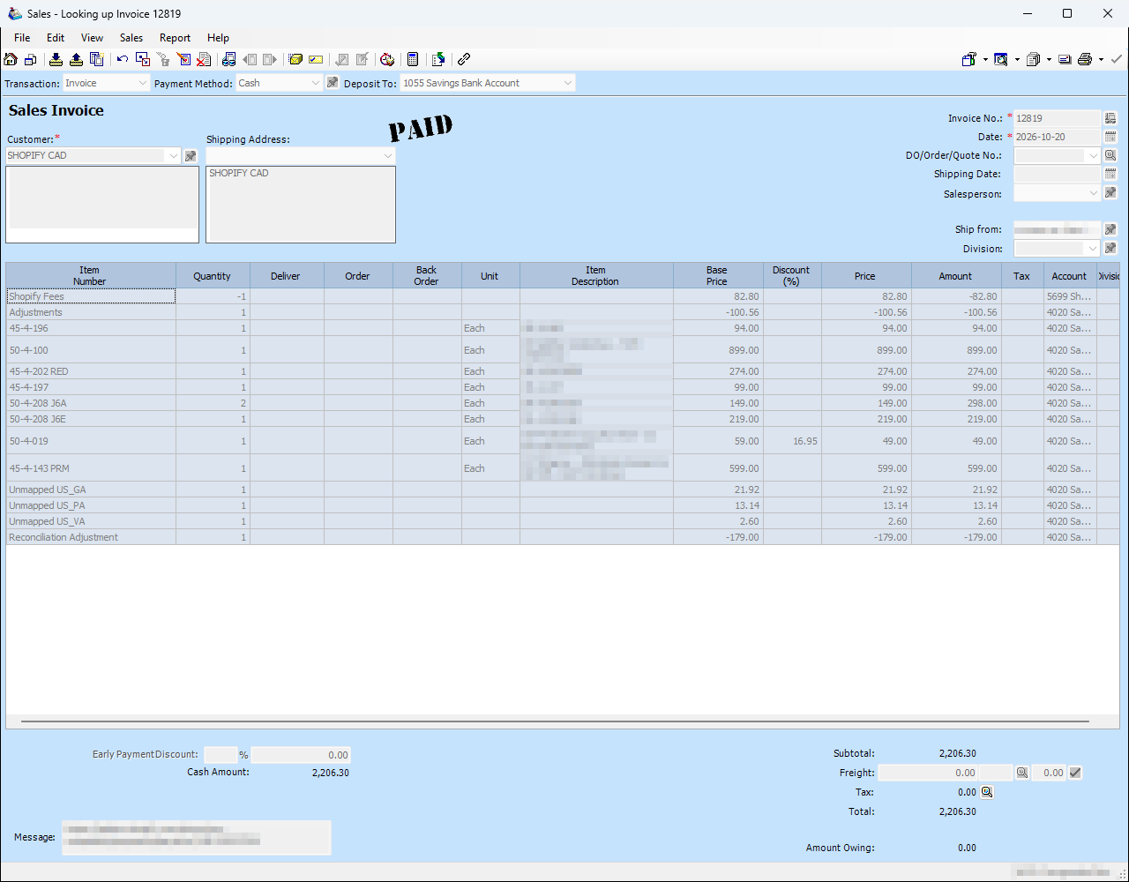Toggle the pin beside Ship from
Viewport: 1129px width, 882px height.
(x=1110, y=229)
